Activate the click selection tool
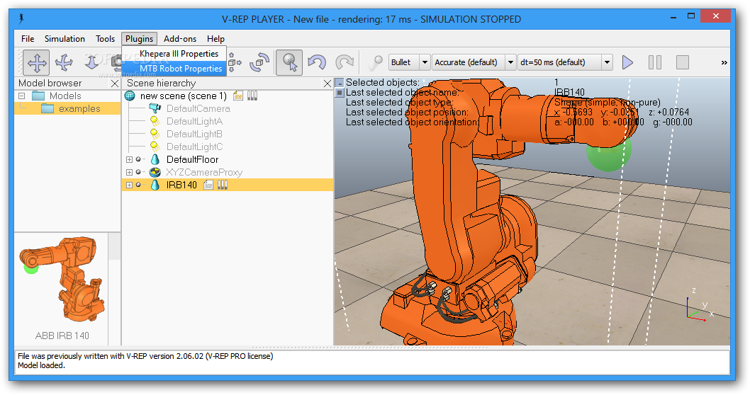The height and width of the screenshot is (395, 750). [290, 62]
